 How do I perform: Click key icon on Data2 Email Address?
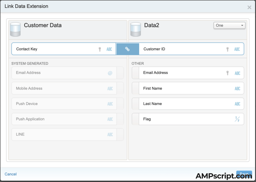[227, 73]
